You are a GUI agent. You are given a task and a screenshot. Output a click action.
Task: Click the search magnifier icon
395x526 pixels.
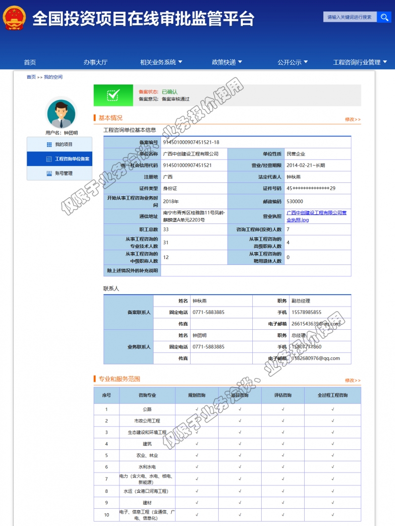(385, 17)
